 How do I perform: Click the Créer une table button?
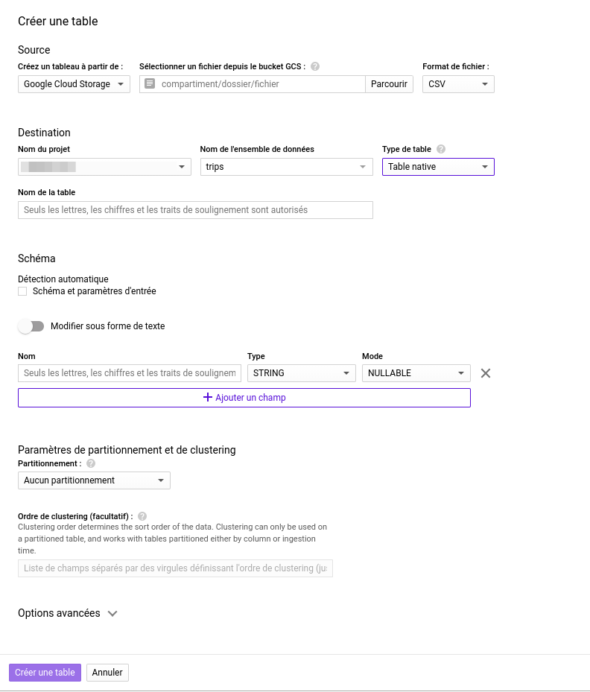coord(45,672)
